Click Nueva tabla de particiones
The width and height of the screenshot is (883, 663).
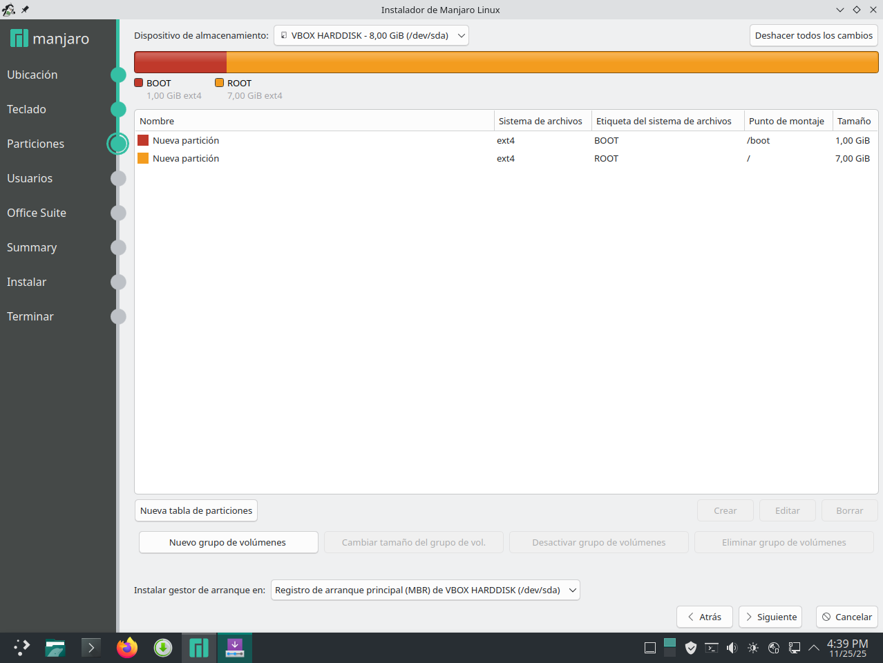point(196,511)
